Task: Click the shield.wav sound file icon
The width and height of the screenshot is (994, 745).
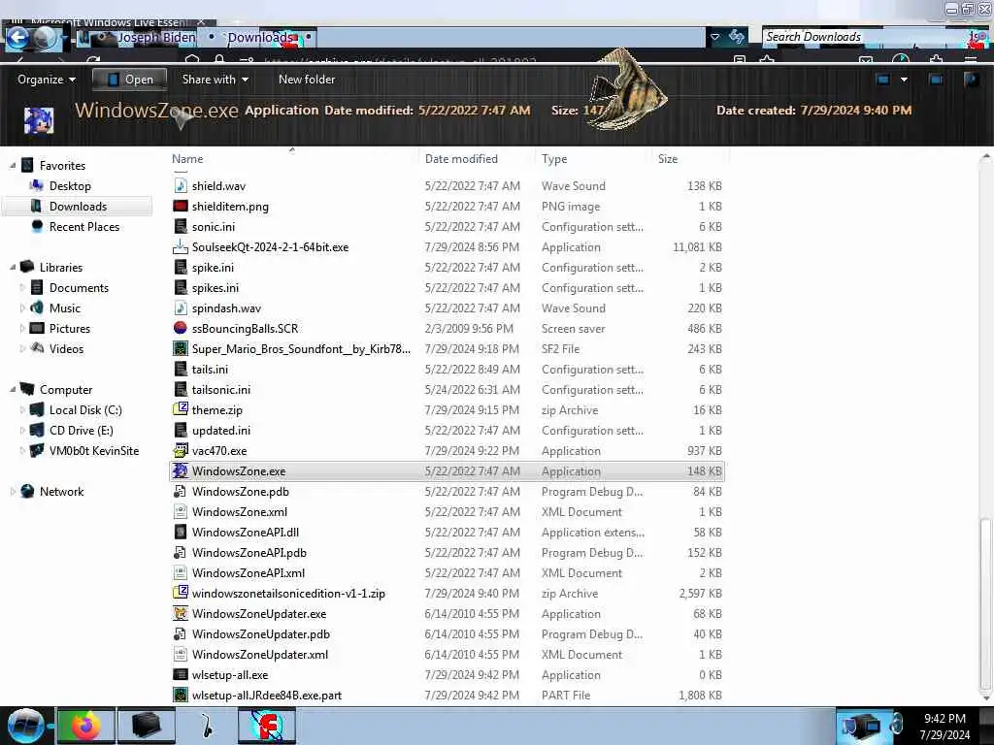Action: pyautogui.click(x=181, y=185)
